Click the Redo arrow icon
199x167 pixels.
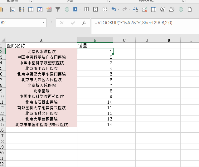[124, 9]
